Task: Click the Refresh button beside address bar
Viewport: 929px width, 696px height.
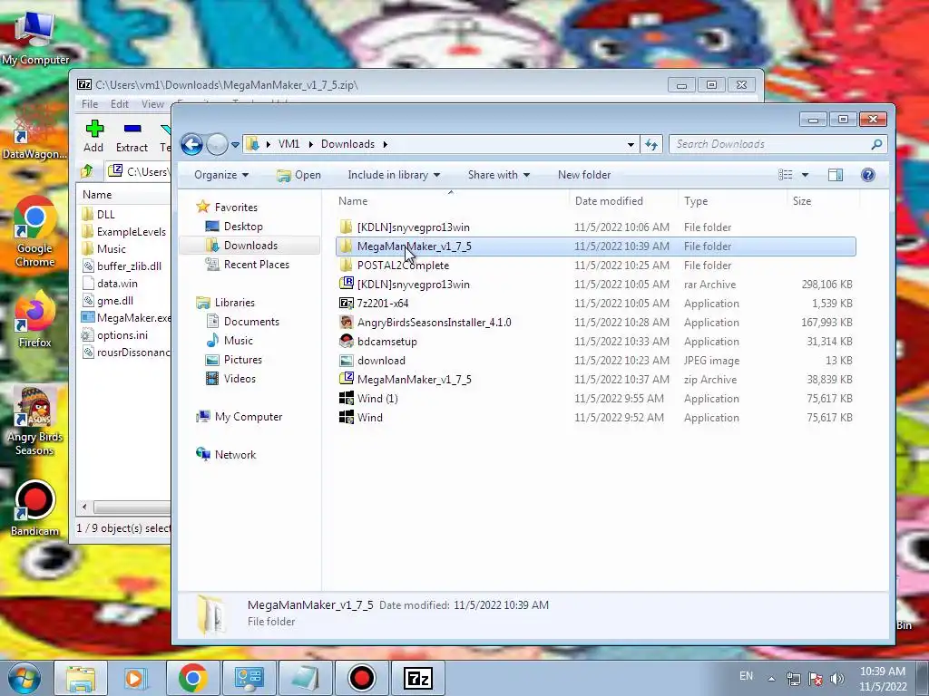Action: [651, 144]
